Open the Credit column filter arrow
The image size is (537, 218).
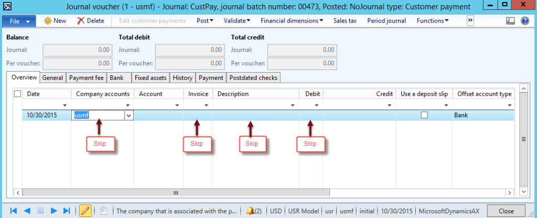click(x=390, y=106)
